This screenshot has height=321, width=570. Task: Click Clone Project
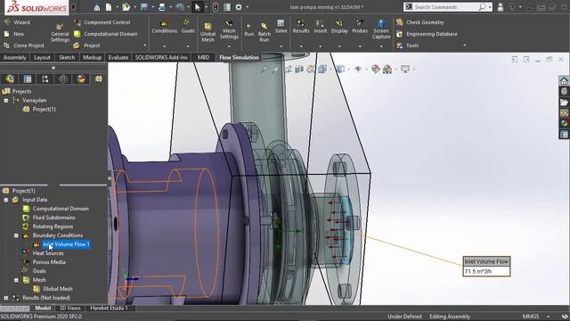(x=24, y=45)
